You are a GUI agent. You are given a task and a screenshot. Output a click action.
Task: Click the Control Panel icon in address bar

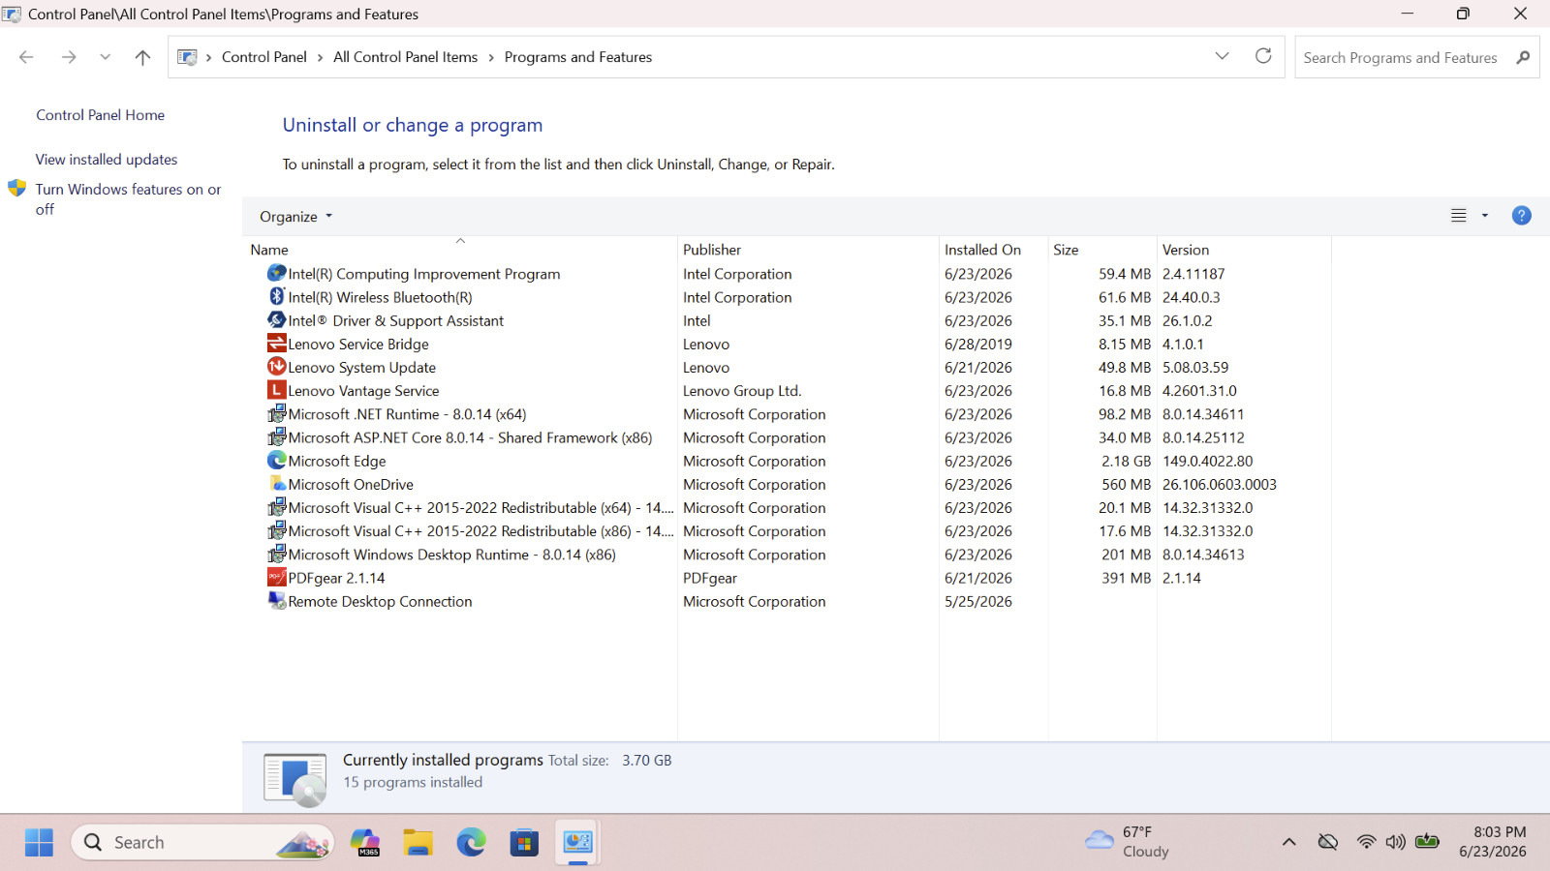pyautogui.click(x=187, y=57)
